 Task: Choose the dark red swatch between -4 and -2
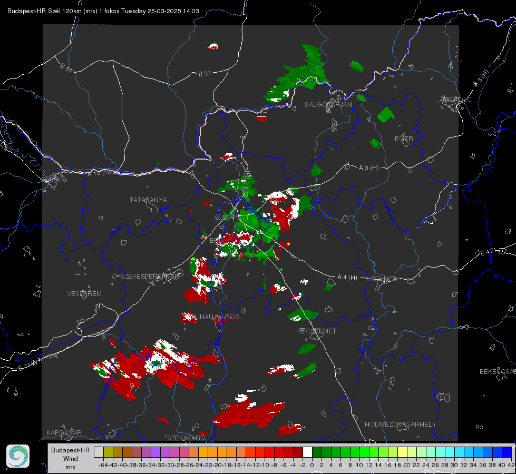298,452
